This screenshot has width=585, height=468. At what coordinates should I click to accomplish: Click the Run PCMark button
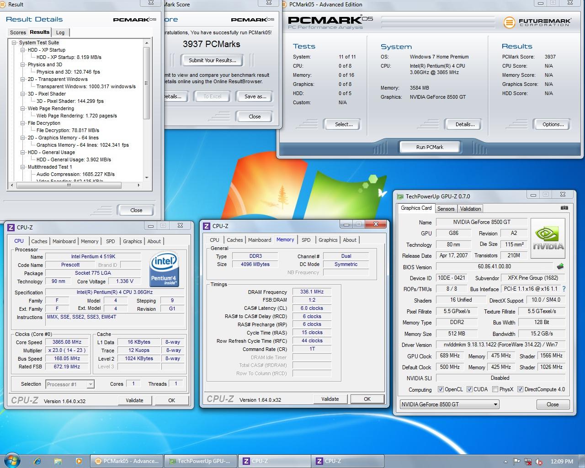click(430, 147)
